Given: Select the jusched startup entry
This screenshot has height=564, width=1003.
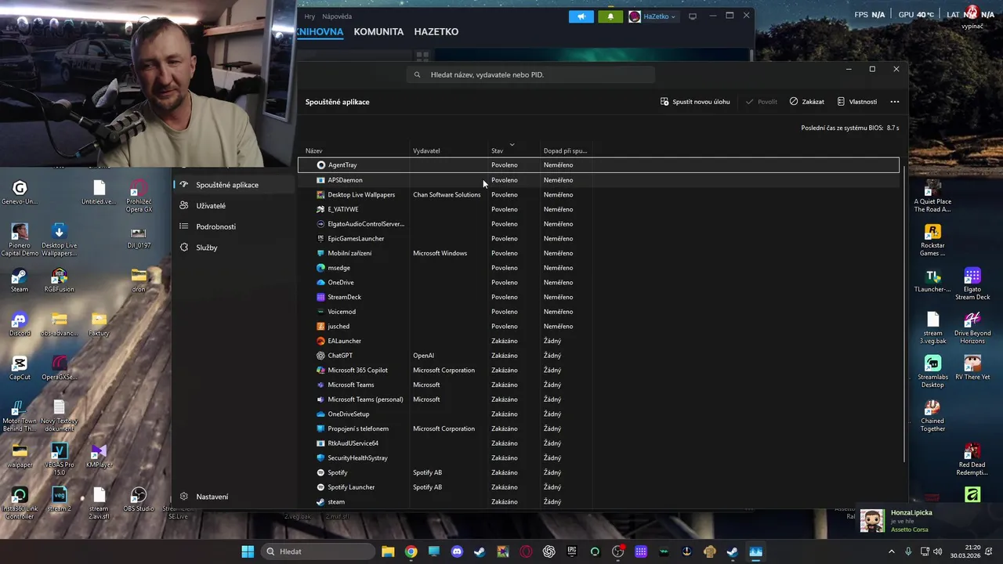Looking at the screenshot, I should [x=599, y=326].
